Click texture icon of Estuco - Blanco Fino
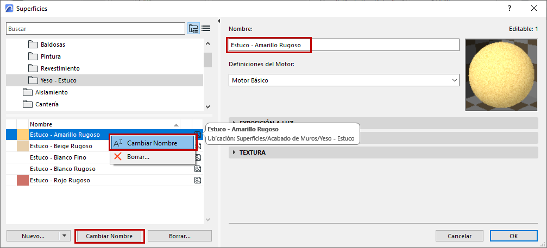The width and height of the screenshot is (547, 248). [198, 157]
